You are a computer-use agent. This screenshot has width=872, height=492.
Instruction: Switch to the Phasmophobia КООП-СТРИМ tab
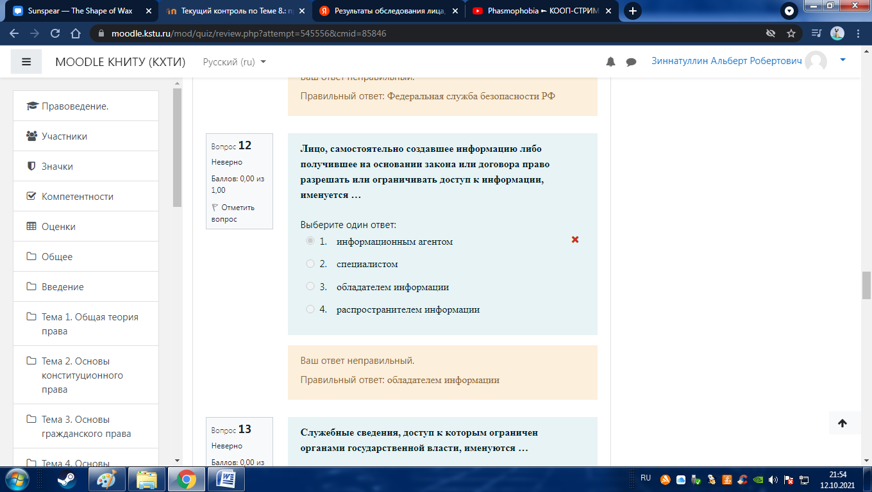(542, 11)
